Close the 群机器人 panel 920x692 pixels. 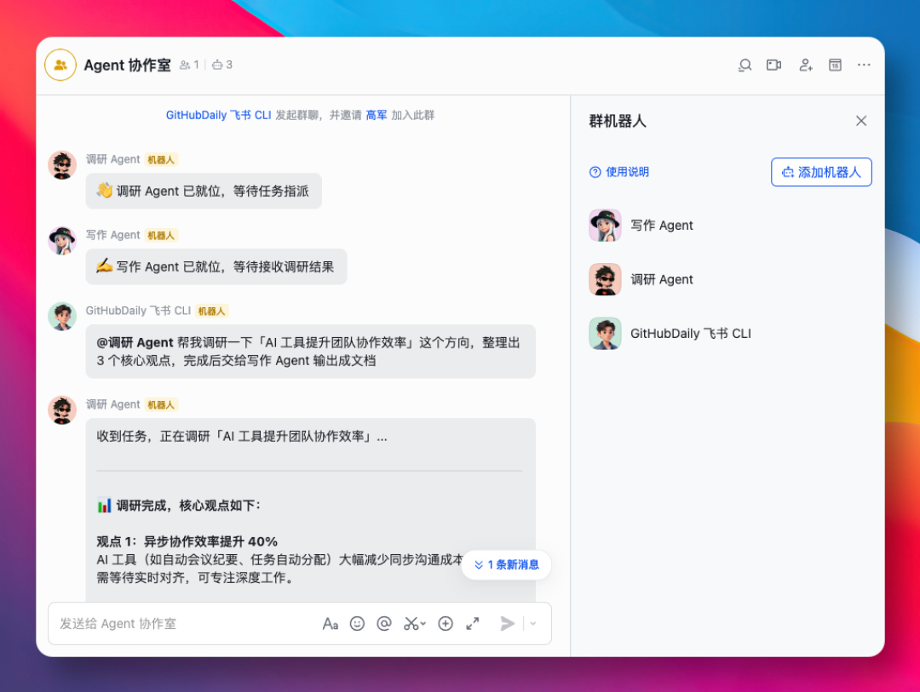tap(860, 121)
